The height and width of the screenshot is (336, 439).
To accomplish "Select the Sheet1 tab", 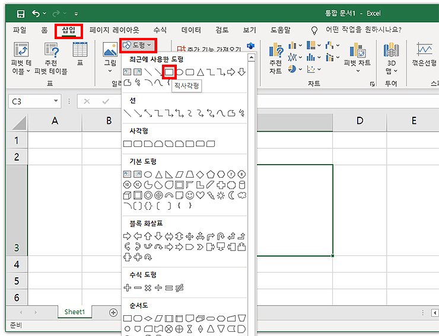I will pyautogui.click(x=75, y=312).
